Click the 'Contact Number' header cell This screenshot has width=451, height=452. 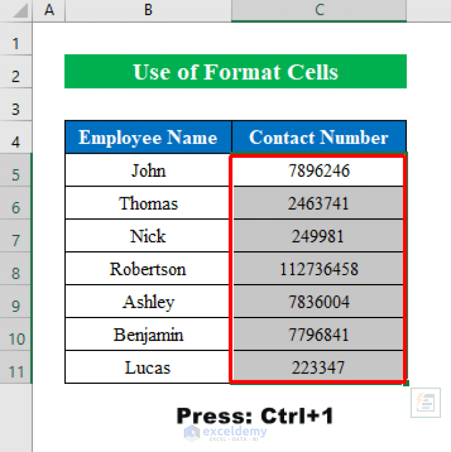point(319,137)
